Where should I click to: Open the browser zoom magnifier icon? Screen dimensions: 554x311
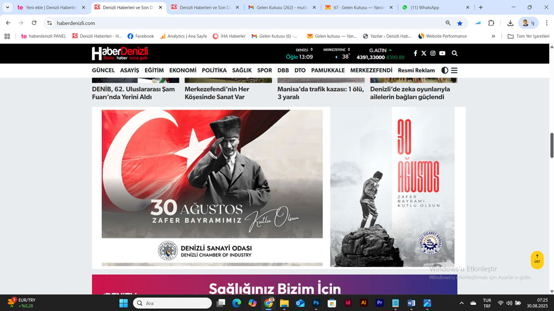pyautogui.click(x=448, y=23)
